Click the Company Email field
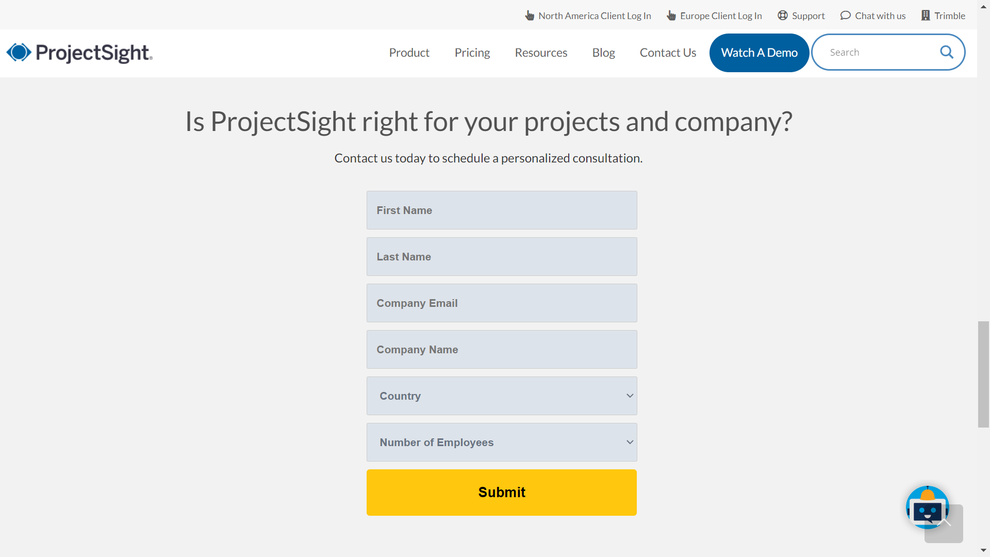Screen dimensions: 990x557 click(x=502, y=303)
